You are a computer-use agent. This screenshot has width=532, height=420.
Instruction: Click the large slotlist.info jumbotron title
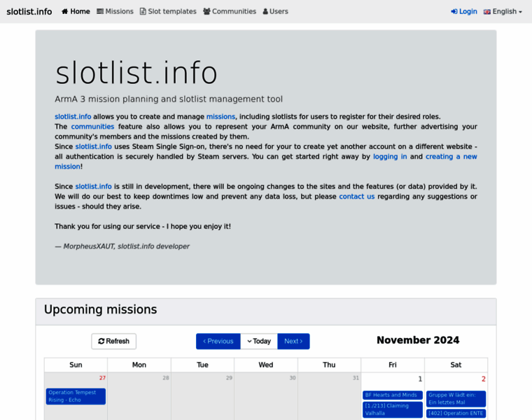coord(136,73)
